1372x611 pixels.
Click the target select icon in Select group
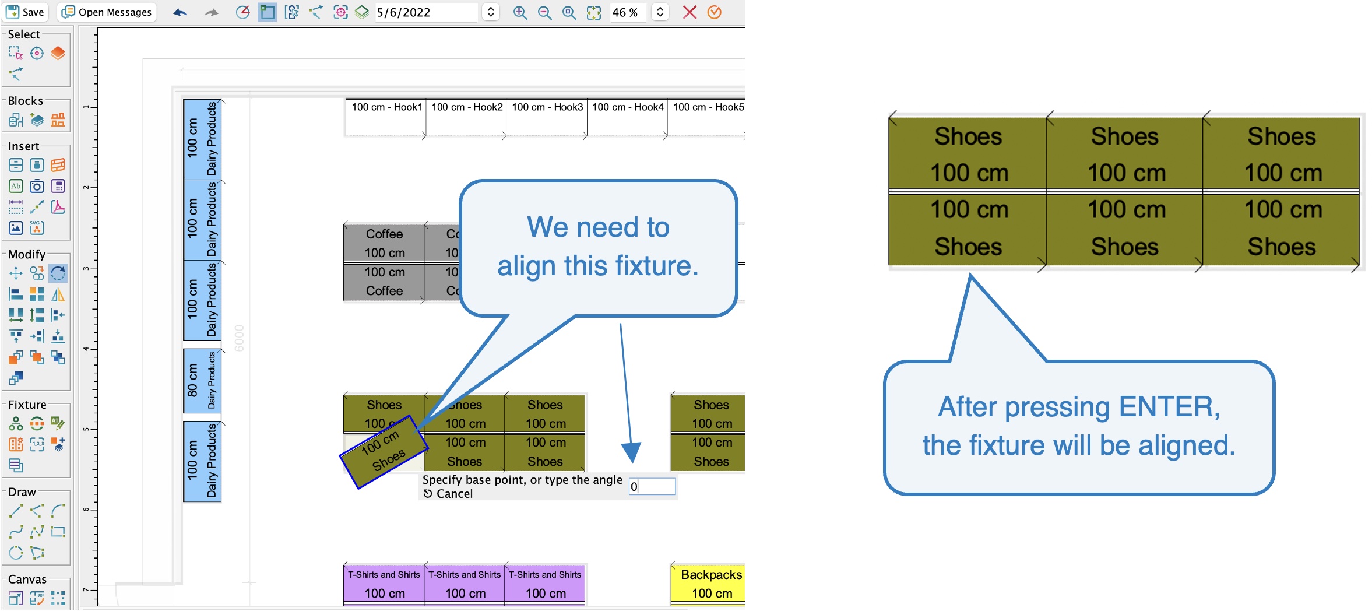[37, 54]
